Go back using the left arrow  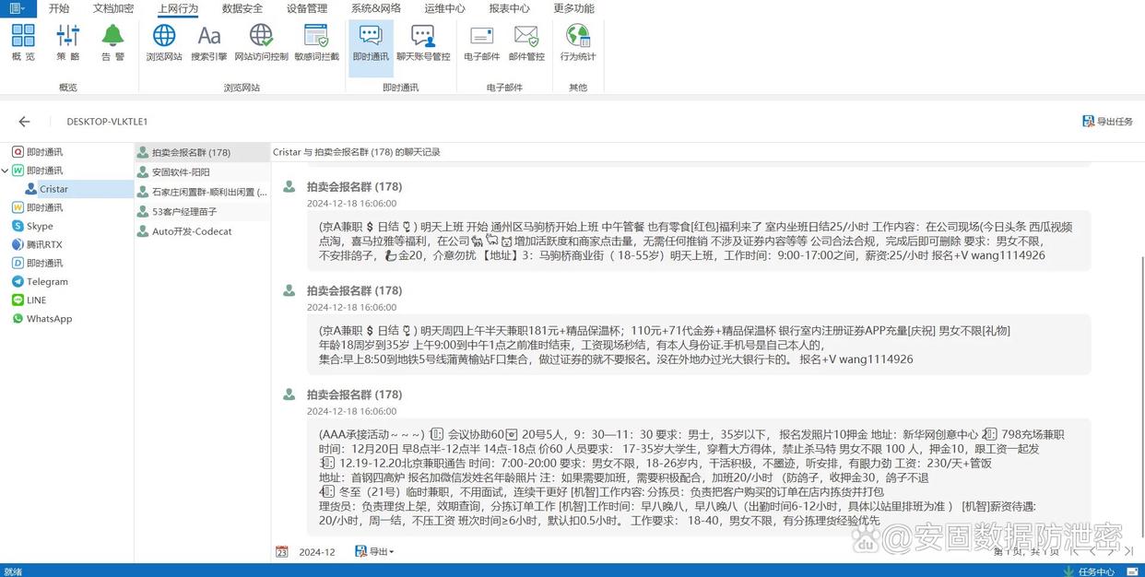click(25, 122)
